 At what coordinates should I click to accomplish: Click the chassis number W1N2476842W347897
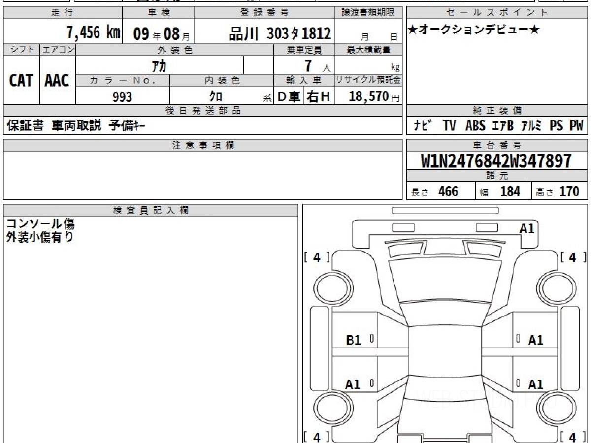[x=496, y=160]
